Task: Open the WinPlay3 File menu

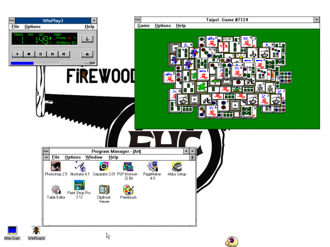Action: coord(15,26)
